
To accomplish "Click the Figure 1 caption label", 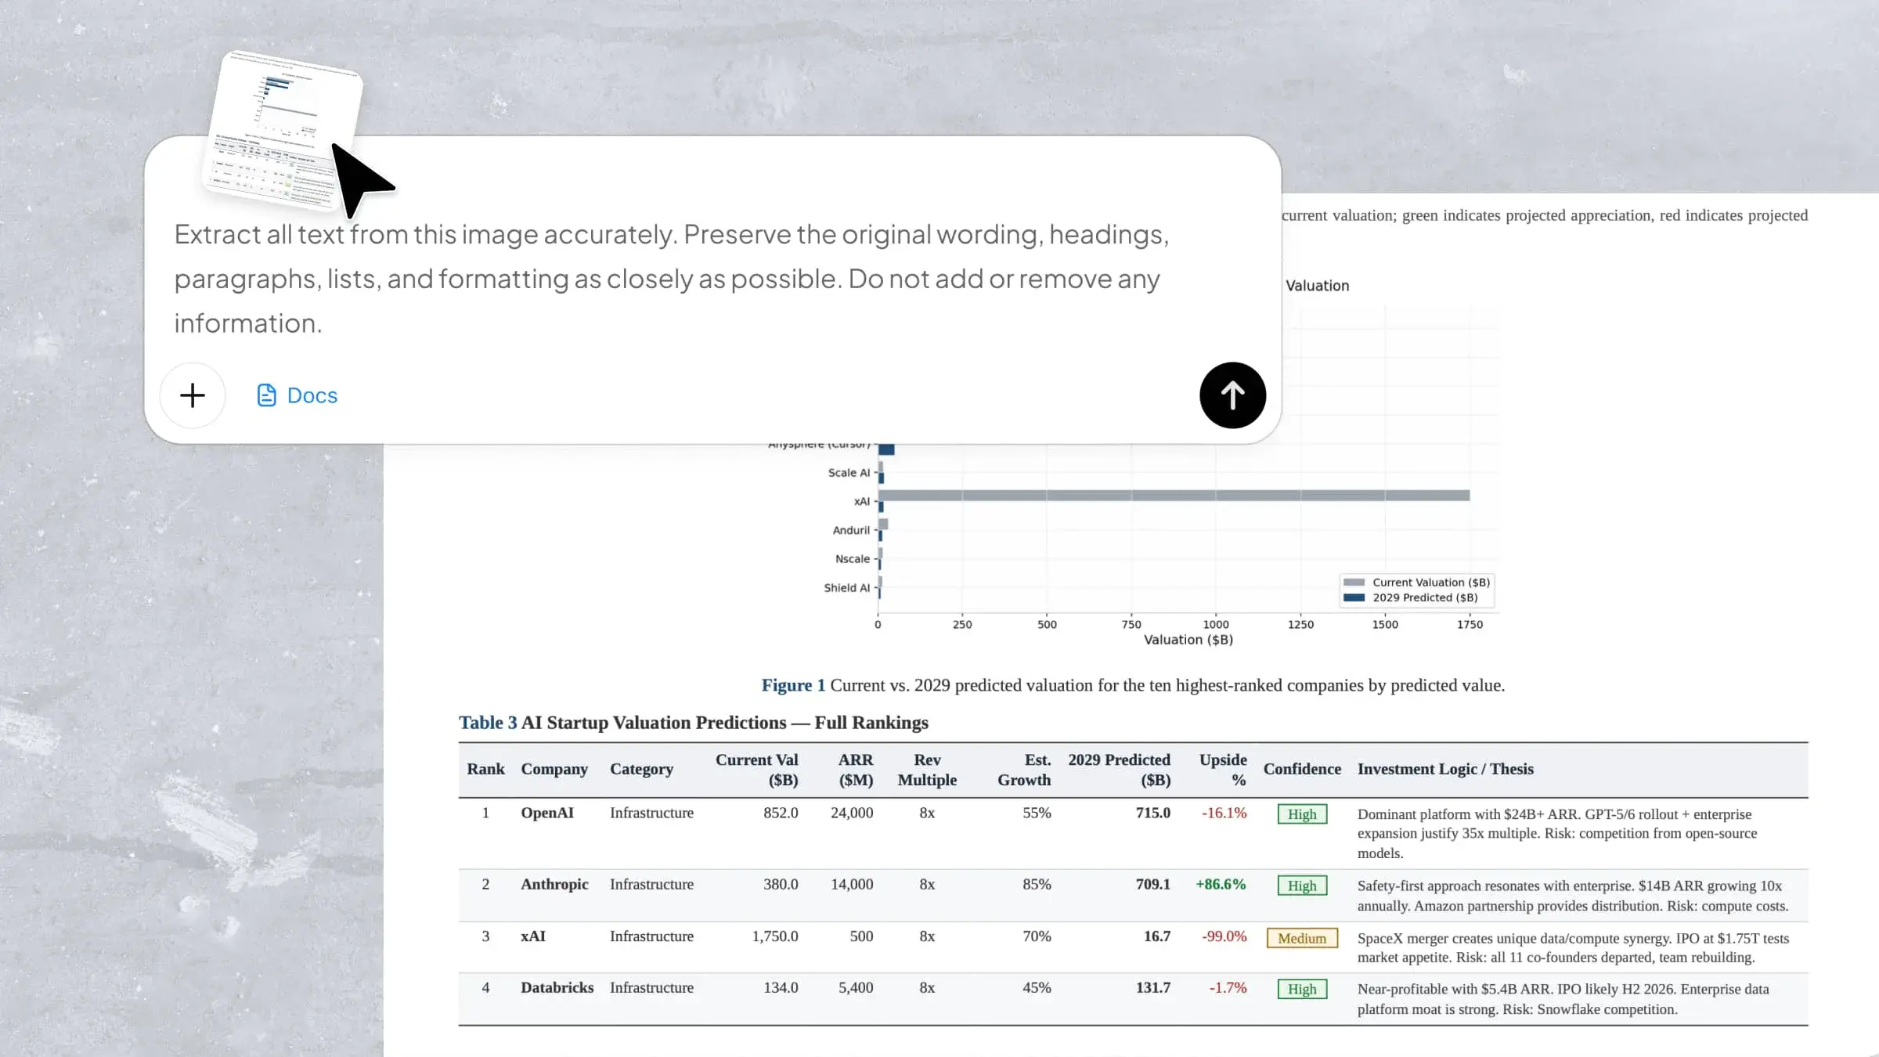I will [x=793, y=685].
